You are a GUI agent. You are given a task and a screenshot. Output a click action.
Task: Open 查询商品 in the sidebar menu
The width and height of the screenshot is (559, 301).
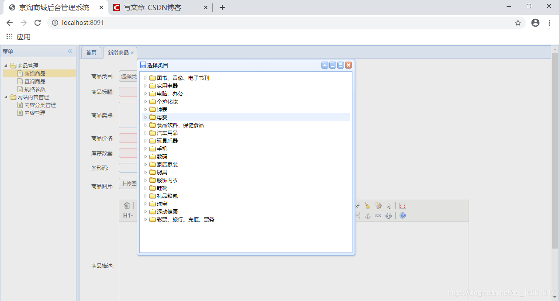35,82
